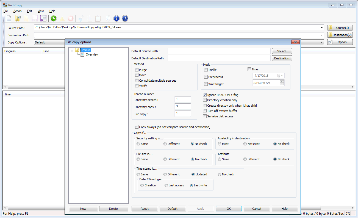Click Cancel in File copy options
358x218 pixels.
257,209
